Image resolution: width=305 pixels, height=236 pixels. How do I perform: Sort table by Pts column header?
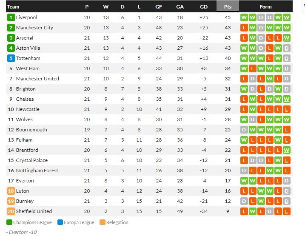coord(228,7)
